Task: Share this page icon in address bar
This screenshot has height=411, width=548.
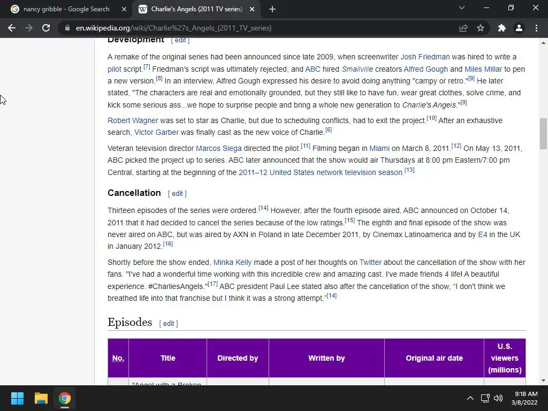Action: [463, 28]
